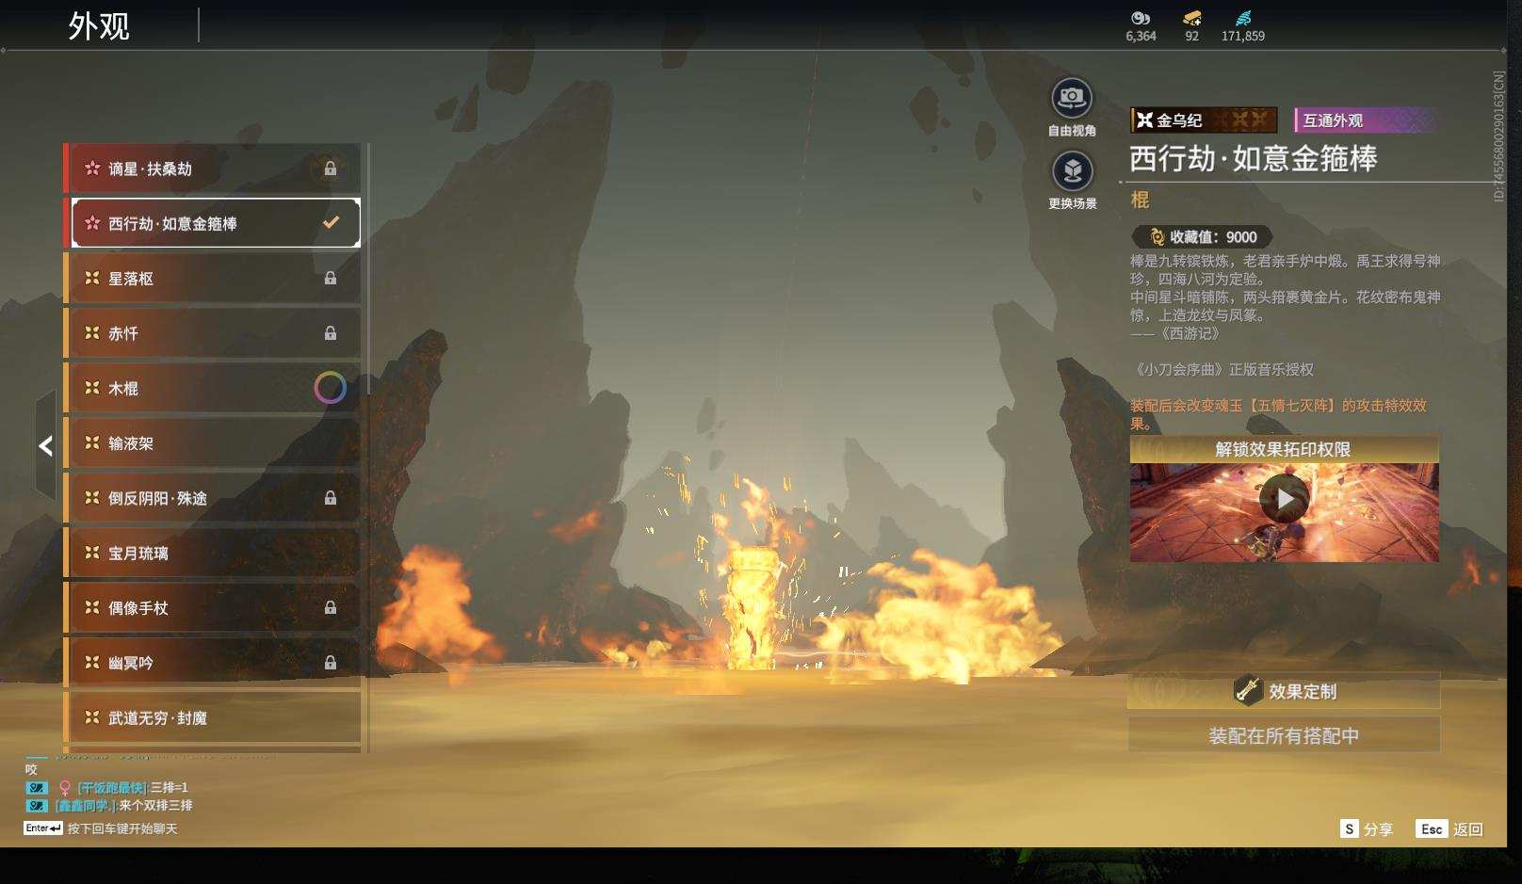Click the weapon icon on 宝月琉璃 row
Screen dimensions: 1522x884
[x=92, y=553]
